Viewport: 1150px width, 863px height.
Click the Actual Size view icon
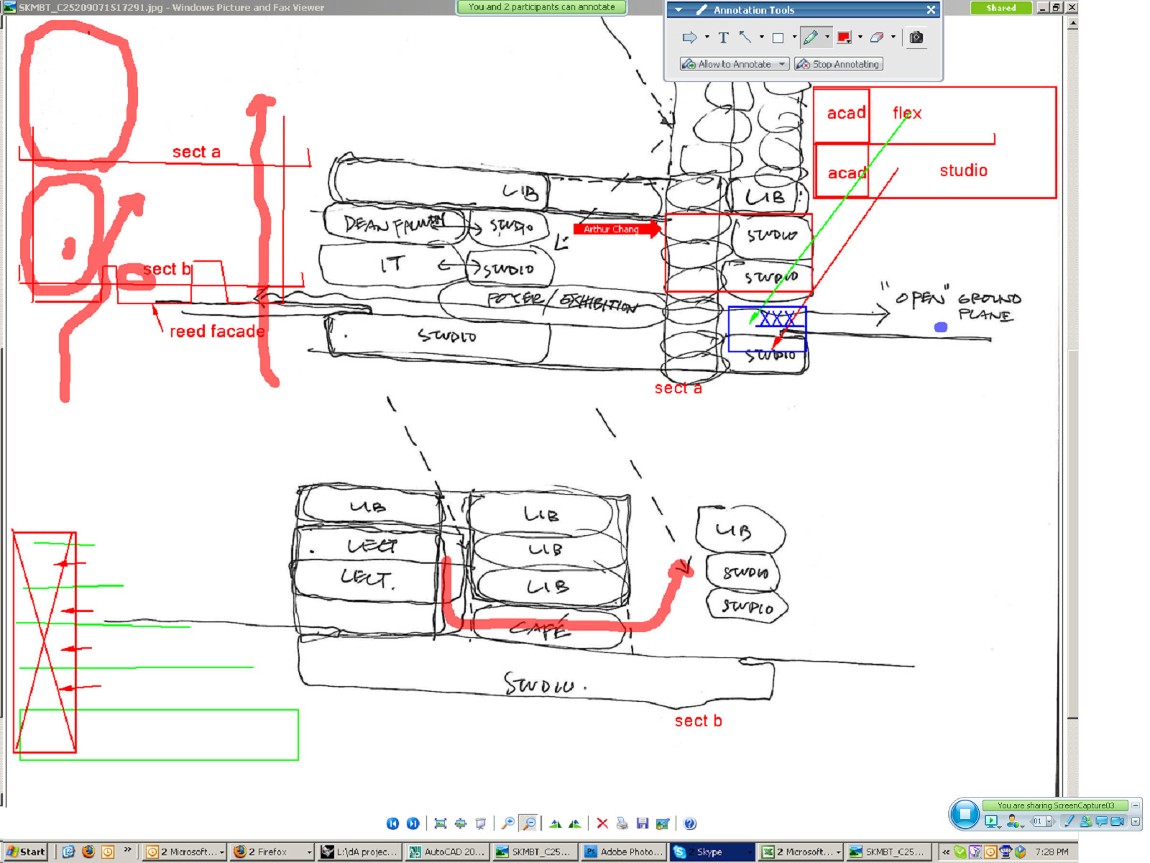click(x=461, y=823)
